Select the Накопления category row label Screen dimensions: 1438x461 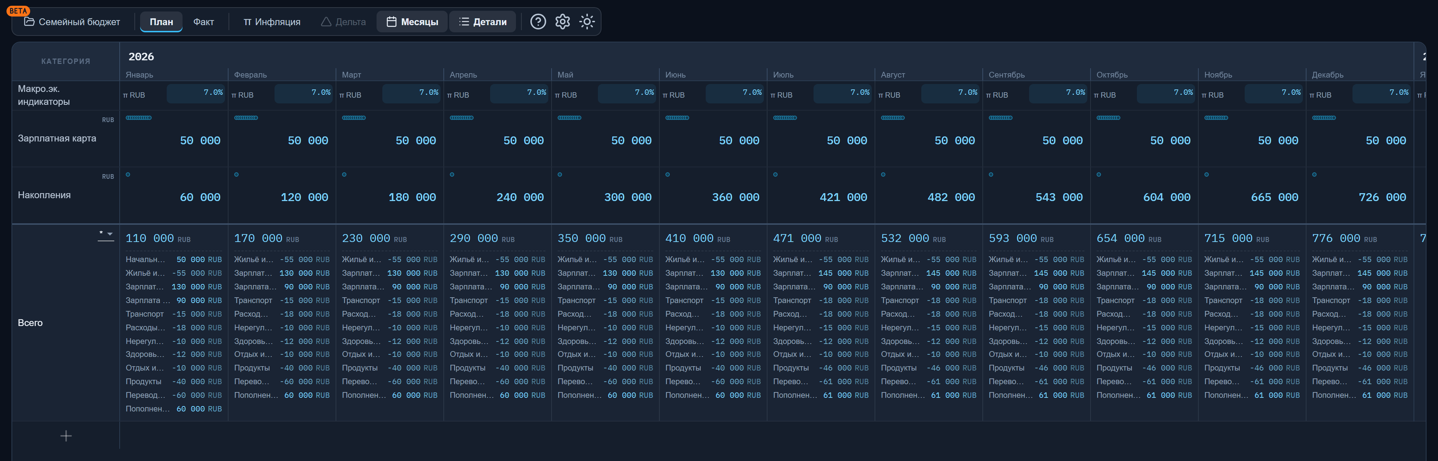click(44, 195)
